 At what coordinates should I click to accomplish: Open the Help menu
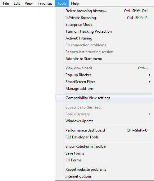[x=75, y=3]
